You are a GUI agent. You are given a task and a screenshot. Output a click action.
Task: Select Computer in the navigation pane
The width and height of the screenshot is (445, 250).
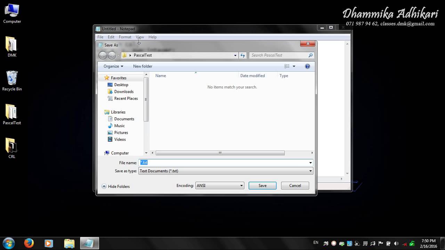pyautogui.click(x=120, y=153)
